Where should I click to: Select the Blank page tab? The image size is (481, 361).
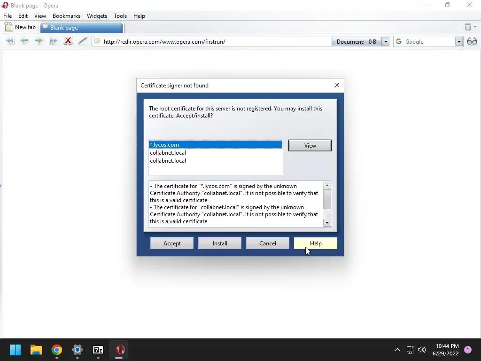[x=82, y=27]
